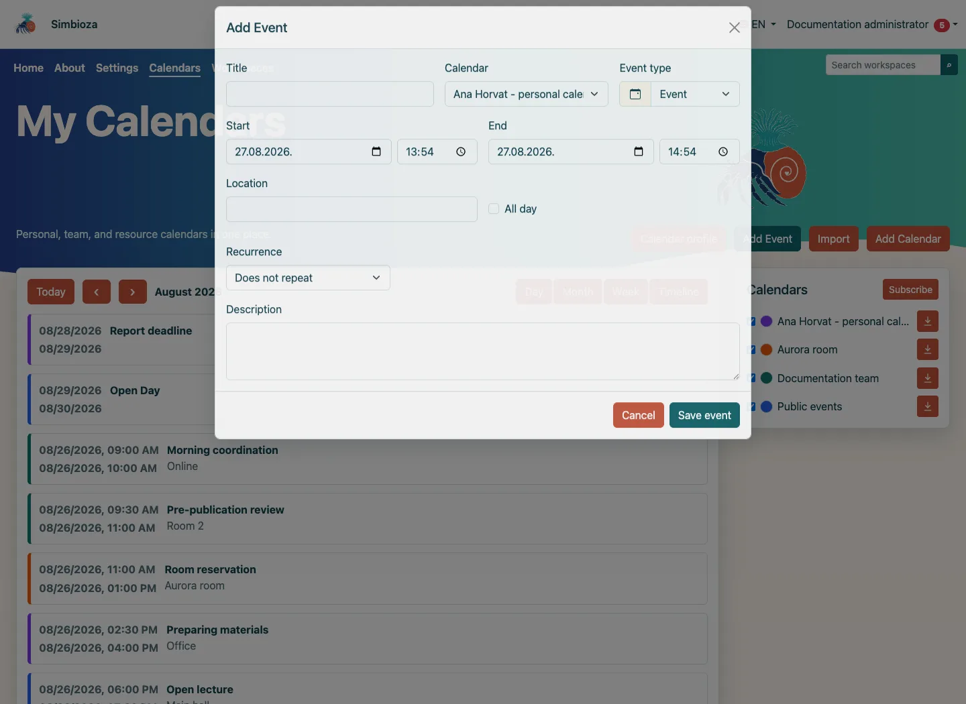
Task: Download the Aurora room calendar
Action: coord(928,349)
